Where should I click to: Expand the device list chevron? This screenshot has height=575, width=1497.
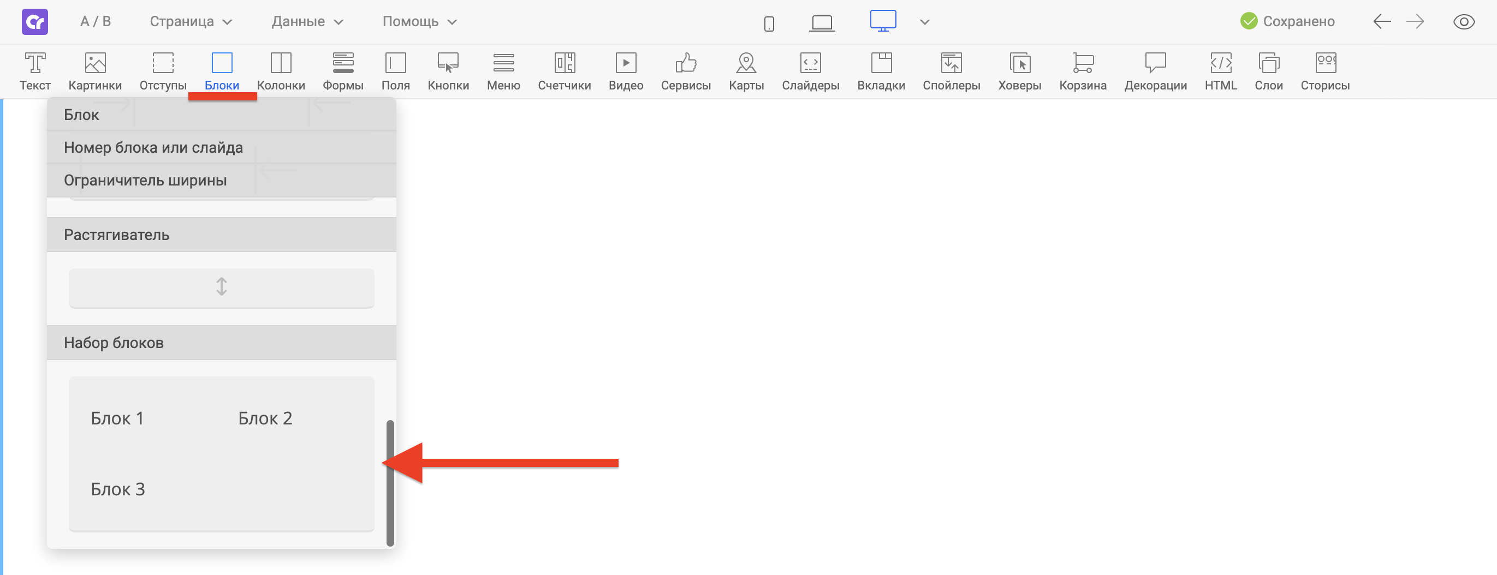pos(925,22)
